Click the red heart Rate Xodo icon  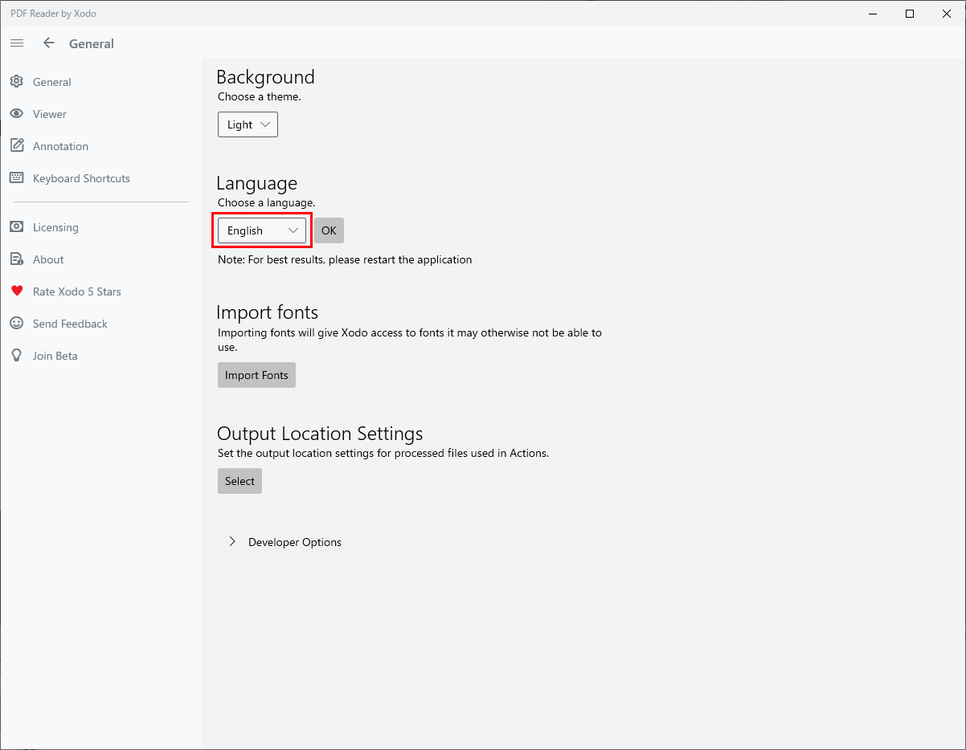(16, 291)
